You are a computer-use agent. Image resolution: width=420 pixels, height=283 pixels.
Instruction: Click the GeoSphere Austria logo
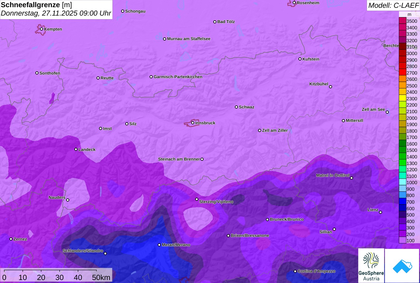tap(371, 266)
